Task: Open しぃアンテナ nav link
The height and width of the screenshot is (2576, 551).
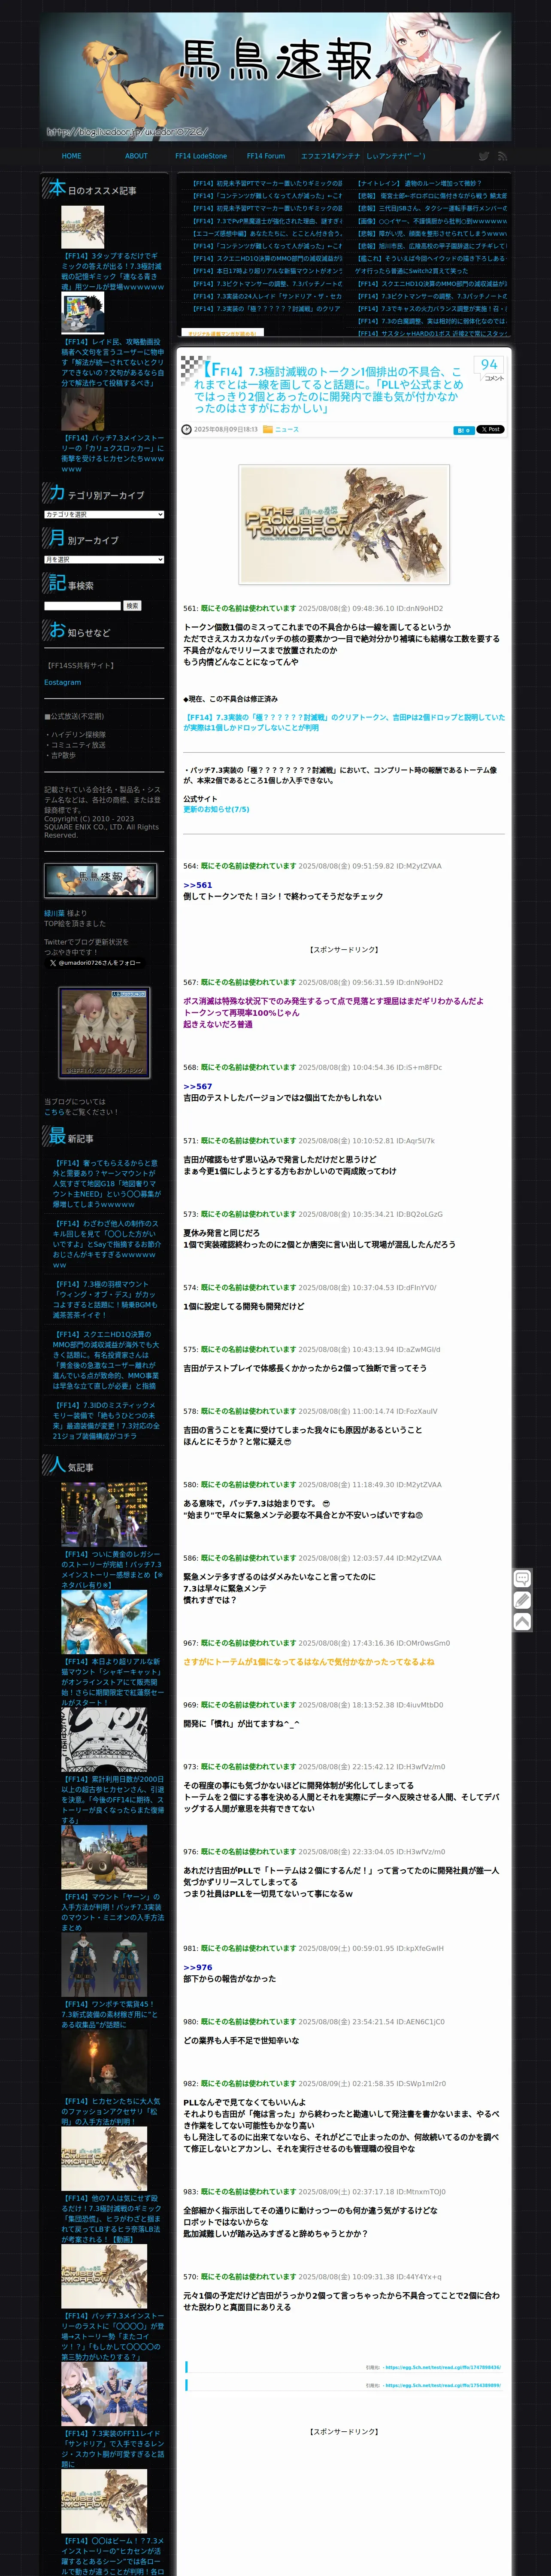Action: pos(396,156)
